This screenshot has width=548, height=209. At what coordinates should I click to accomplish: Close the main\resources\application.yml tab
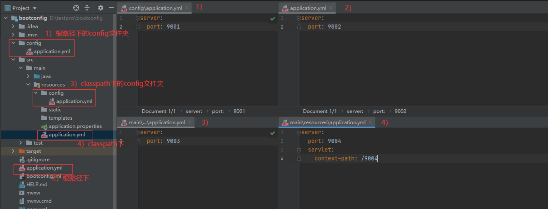pos(371,122)
